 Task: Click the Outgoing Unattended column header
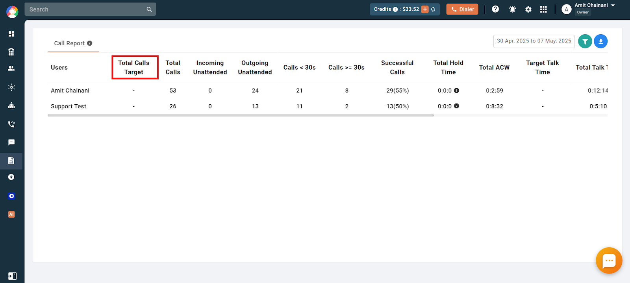coord(255,67)
